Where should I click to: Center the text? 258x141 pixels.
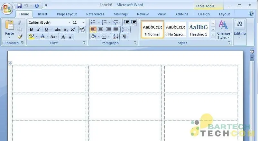(x=101, y=29)
